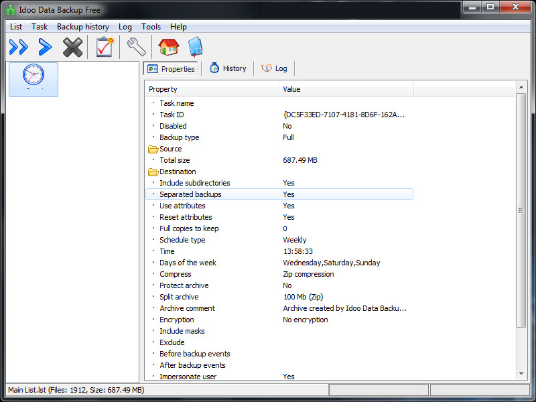
Task: Select the Destination row
Action: 279,172
